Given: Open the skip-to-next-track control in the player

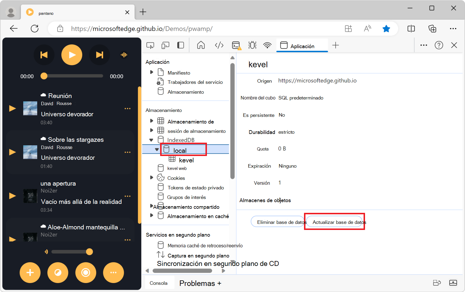Looking at the screenshot, I should (x=100, y=55).
